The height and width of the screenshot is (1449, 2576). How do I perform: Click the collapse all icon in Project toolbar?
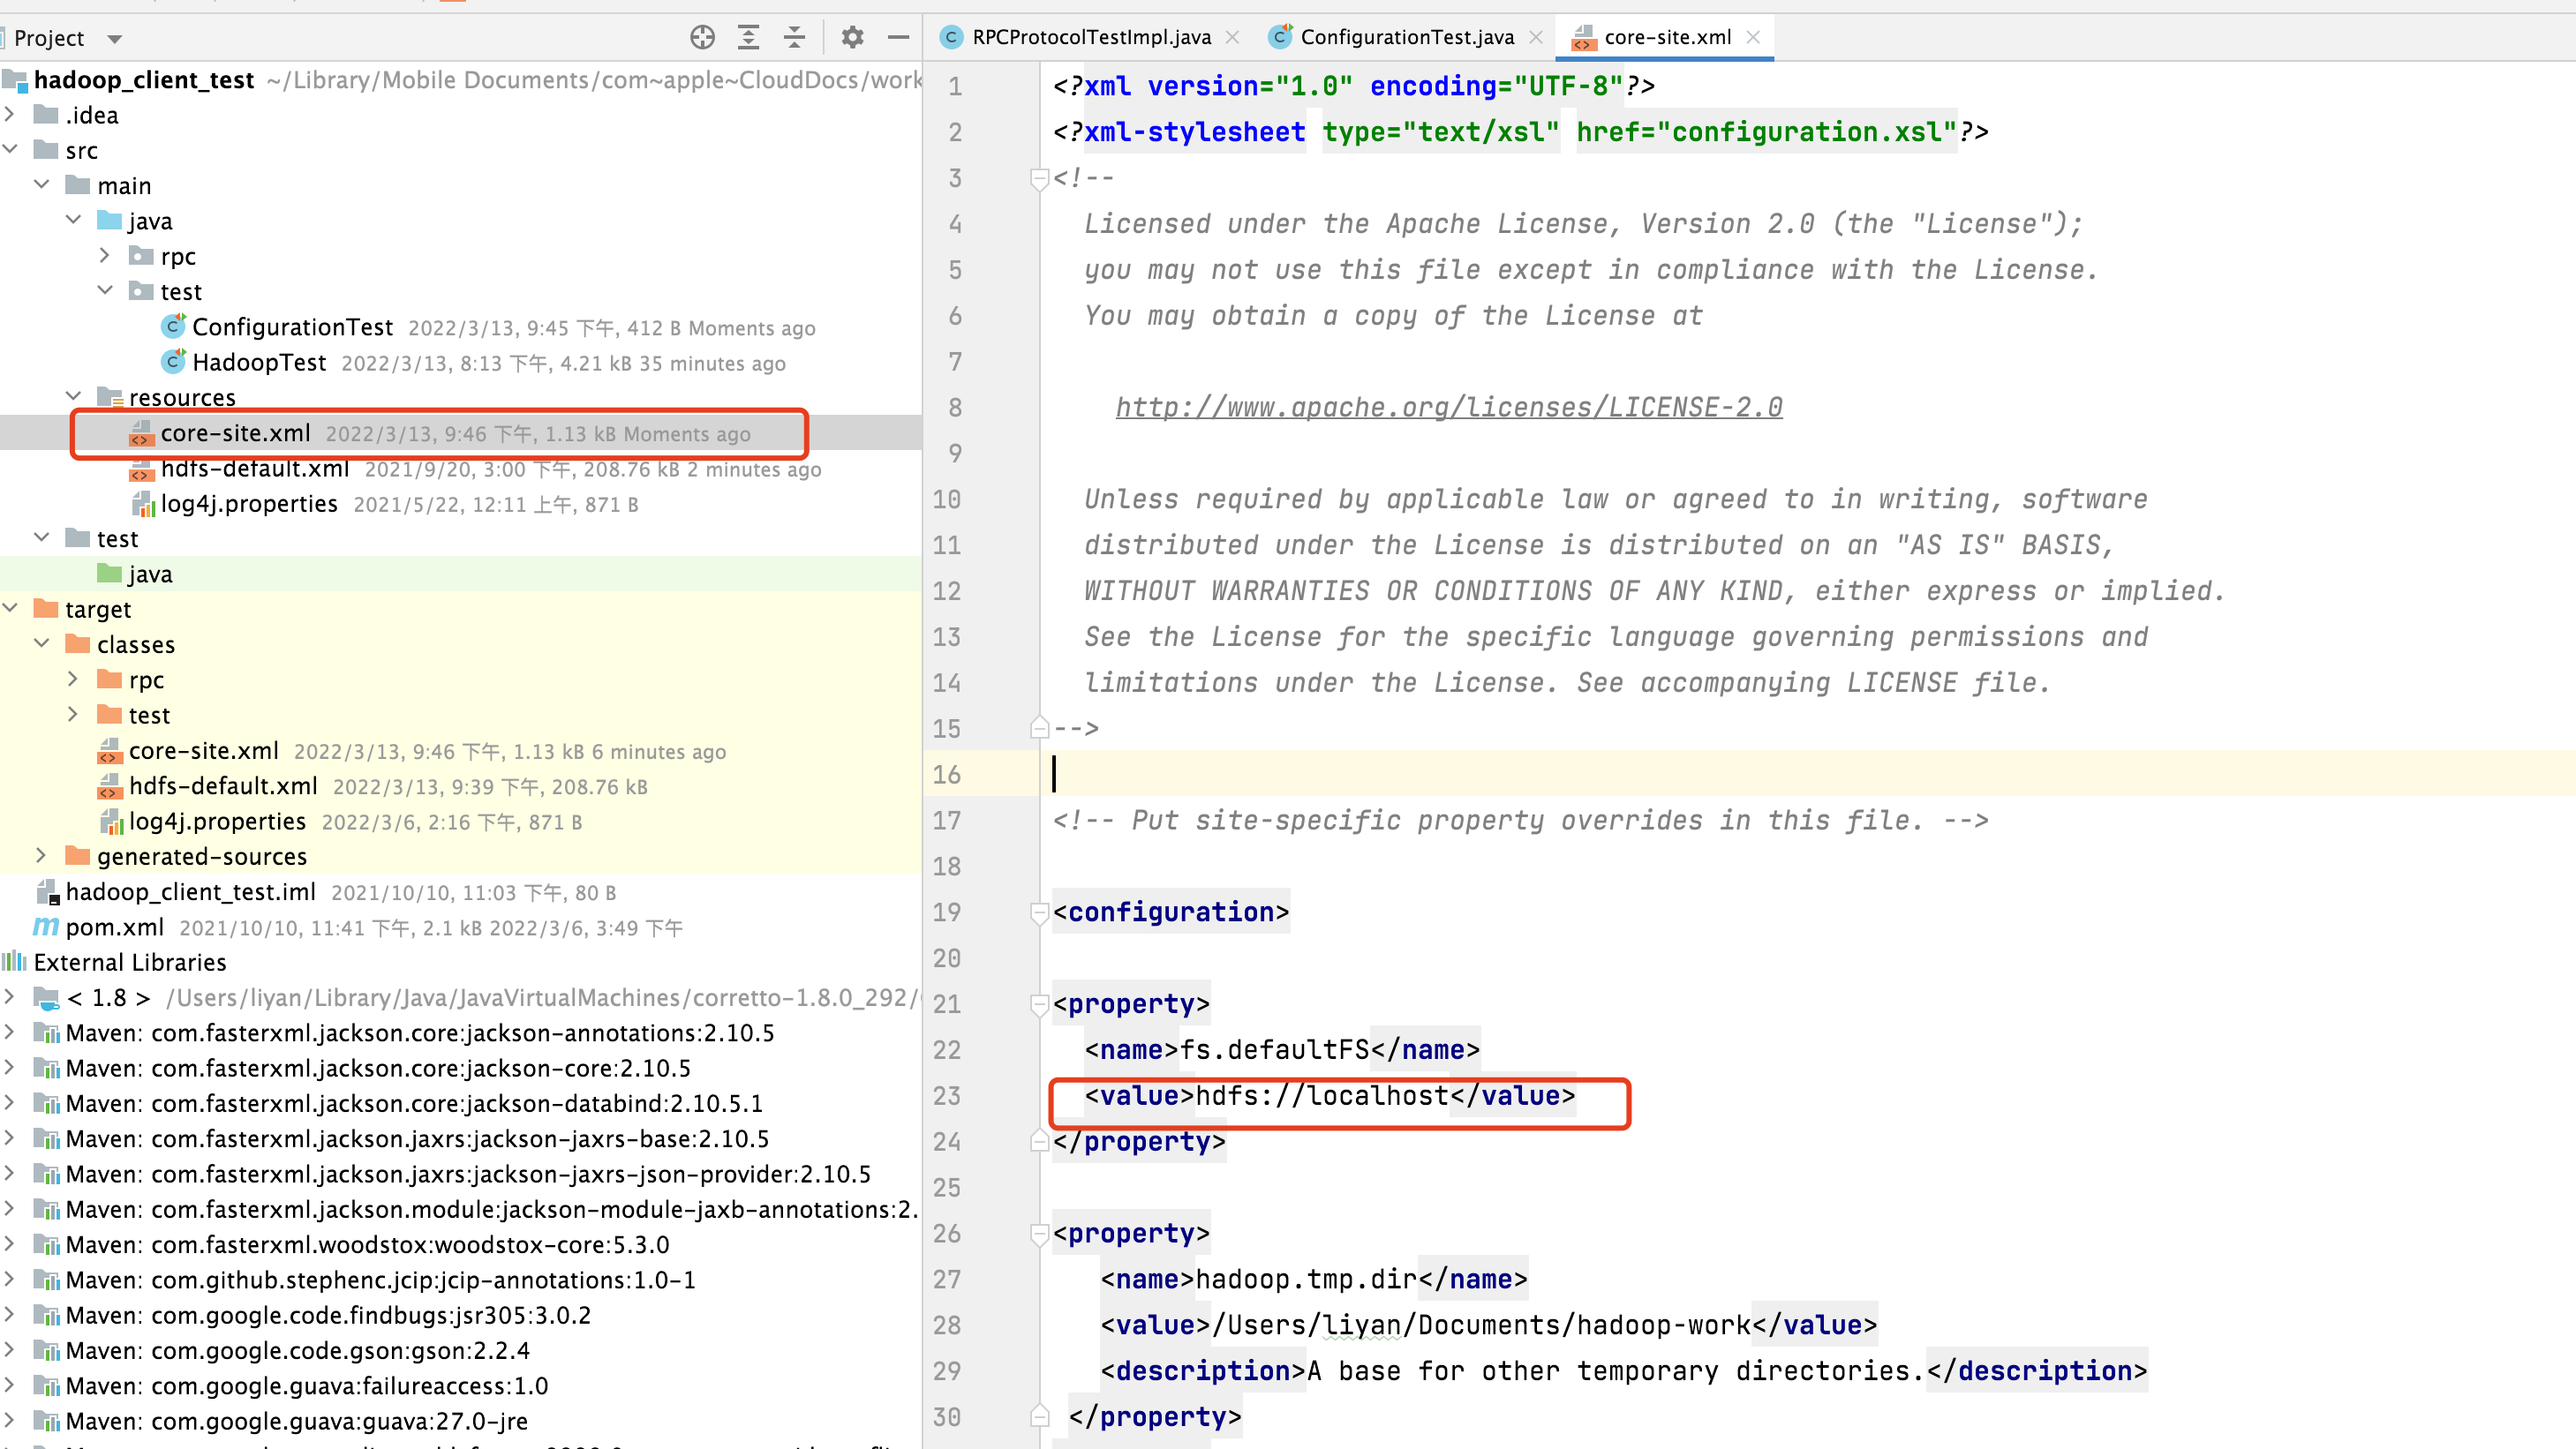(x=794, y=38)
